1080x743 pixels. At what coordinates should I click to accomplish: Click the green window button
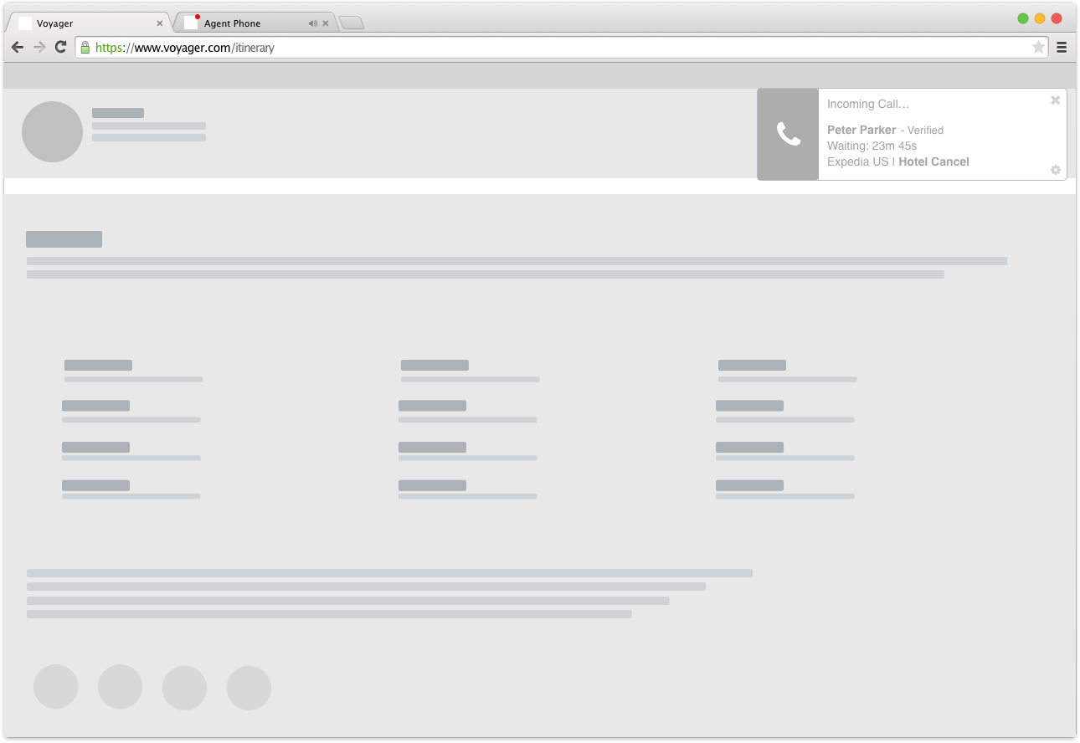tap(1023, 18)
